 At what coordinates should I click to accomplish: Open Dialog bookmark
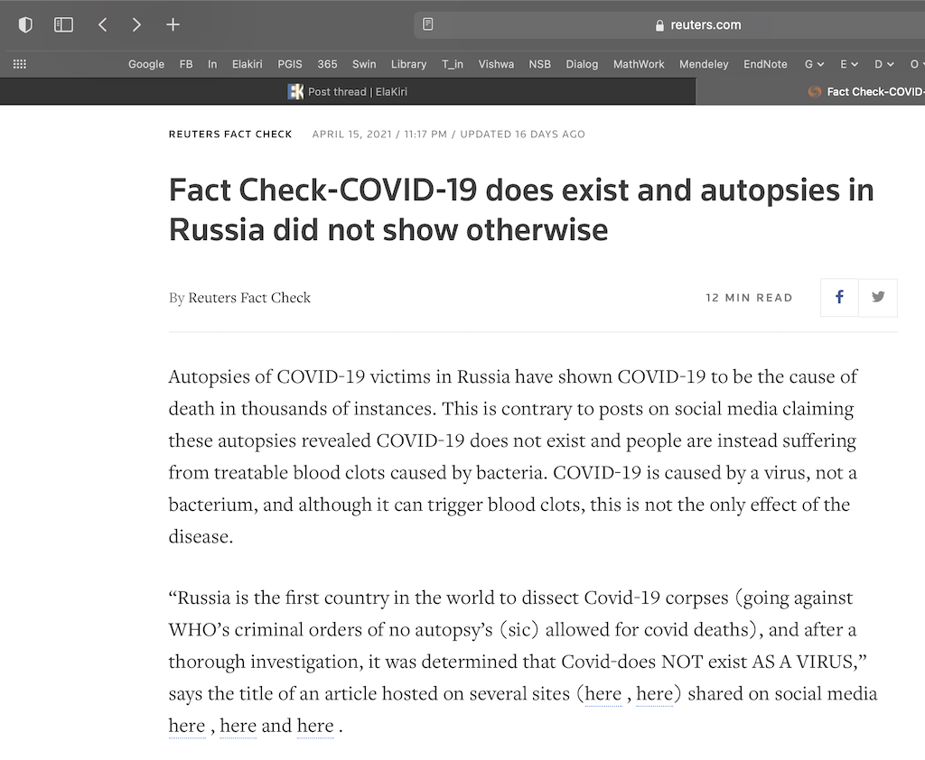coord(583,64)
